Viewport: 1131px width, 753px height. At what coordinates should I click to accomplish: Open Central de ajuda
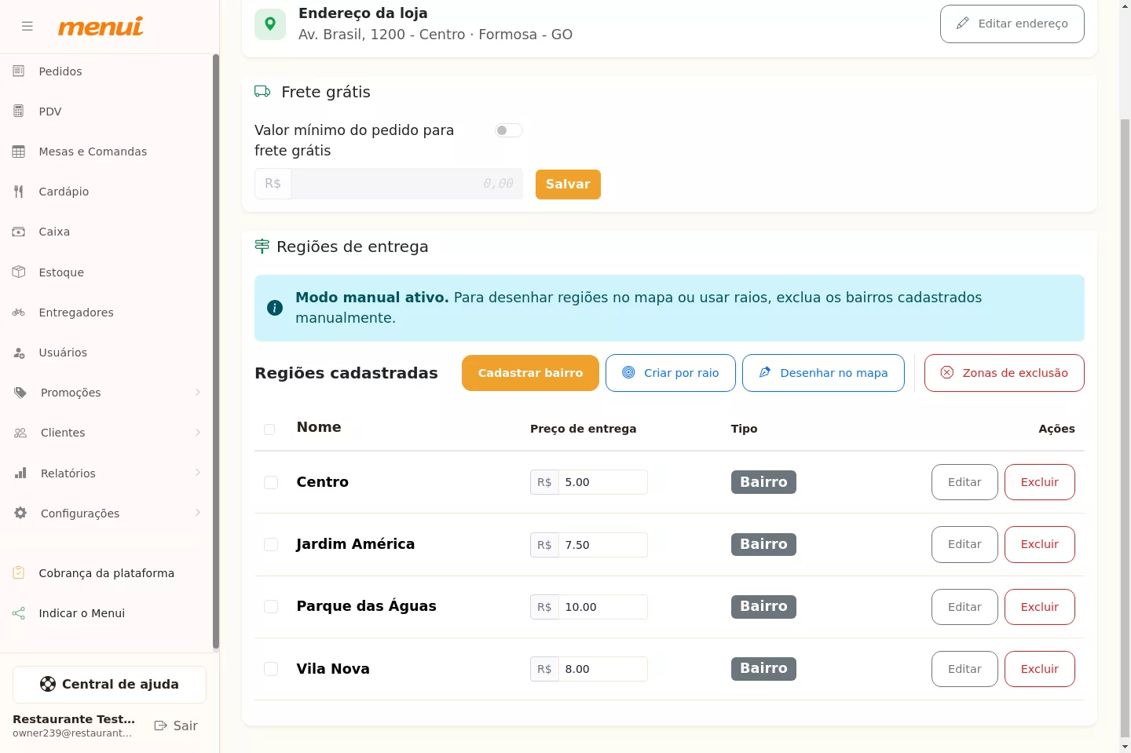109,685
